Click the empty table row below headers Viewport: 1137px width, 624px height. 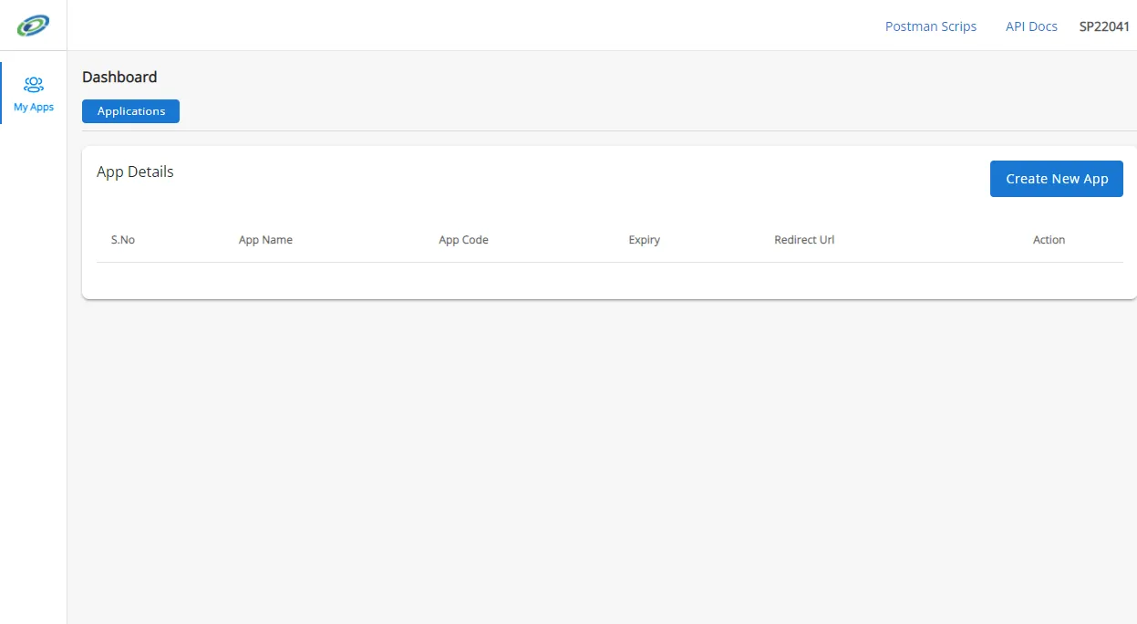click(609, 280)
